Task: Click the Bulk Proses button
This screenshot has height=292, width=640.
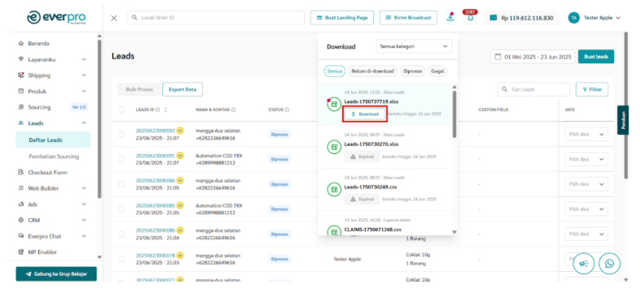Action: coord(140,89)
